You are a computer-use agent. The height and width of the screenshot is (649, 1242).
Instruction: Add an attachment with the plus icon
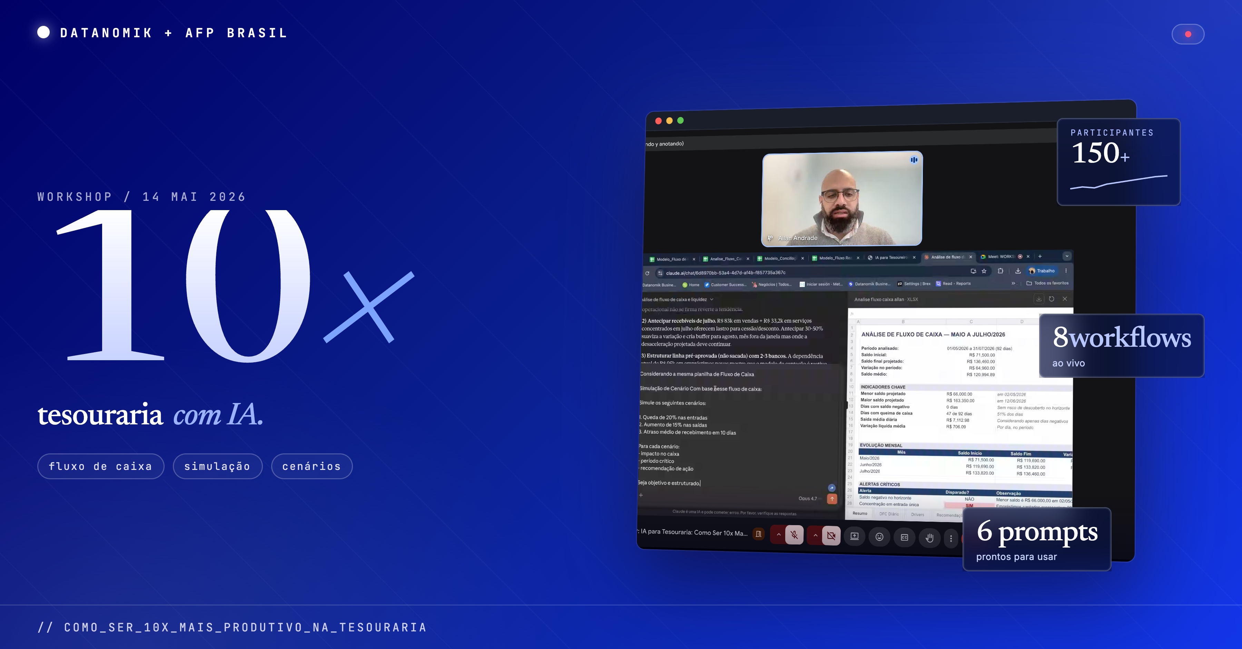click(641, 495)
